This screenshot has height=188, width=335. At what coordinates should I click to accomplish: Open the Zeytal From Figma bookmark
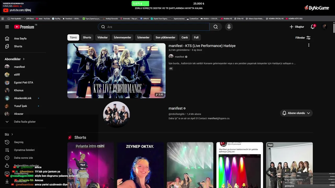(159, 19)
